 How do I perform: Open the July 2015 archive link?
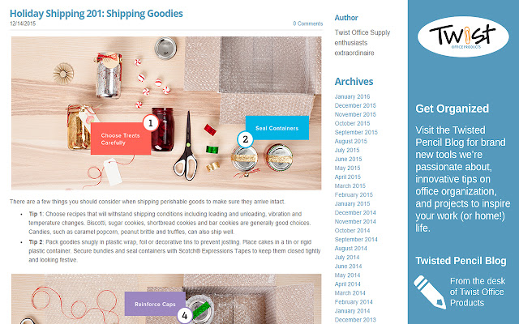(x=347, y=150)
